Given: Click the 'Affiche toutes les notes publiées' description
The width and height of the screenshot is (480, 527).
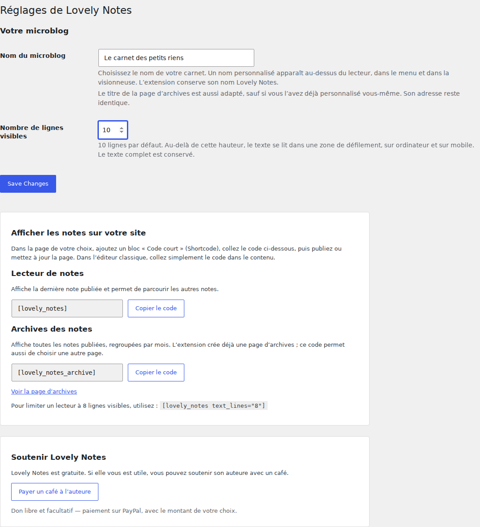Looking at the screenshot, I should [x=178, y=349].
